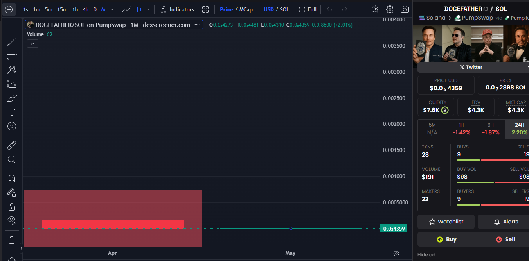Switch chart to MCap view

(246, 9)
